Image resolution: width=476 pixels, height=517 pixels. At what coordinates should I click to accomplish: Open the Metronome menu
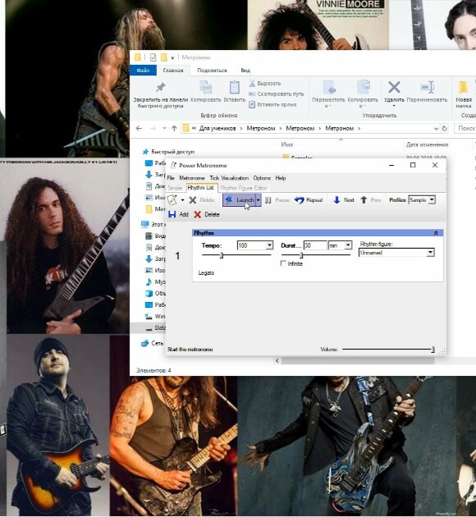point(192,178)
